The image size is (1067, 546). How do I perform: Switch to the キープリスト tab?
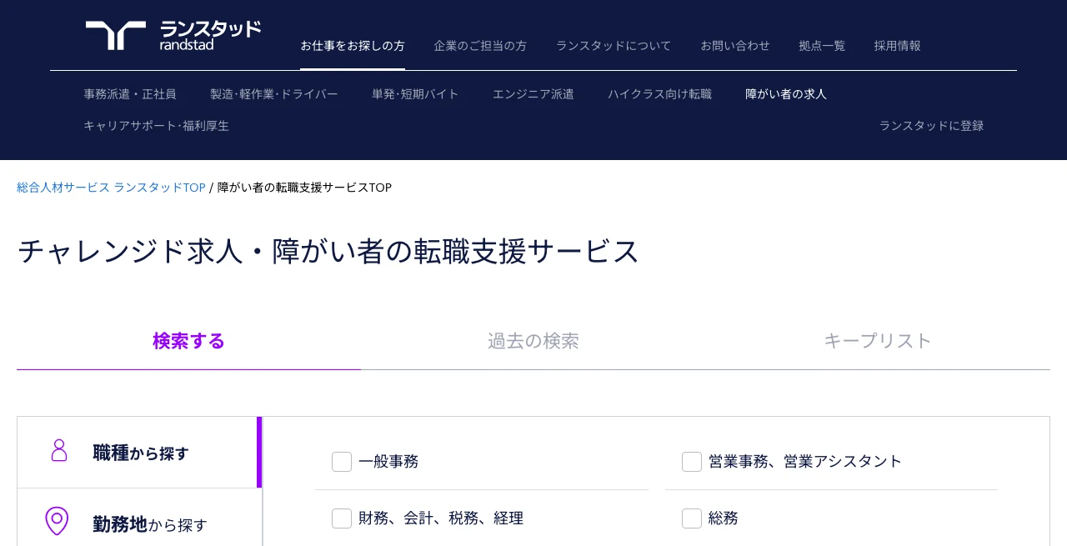pyautogui.click(x=878, y=341)
